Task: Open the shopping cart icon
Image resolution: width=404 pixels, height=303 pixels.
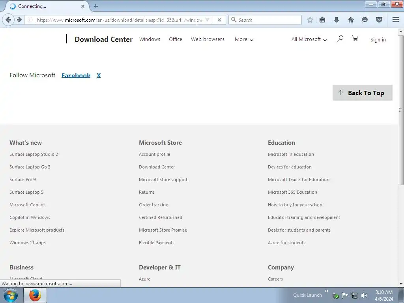Action: [x=355, y=38]
